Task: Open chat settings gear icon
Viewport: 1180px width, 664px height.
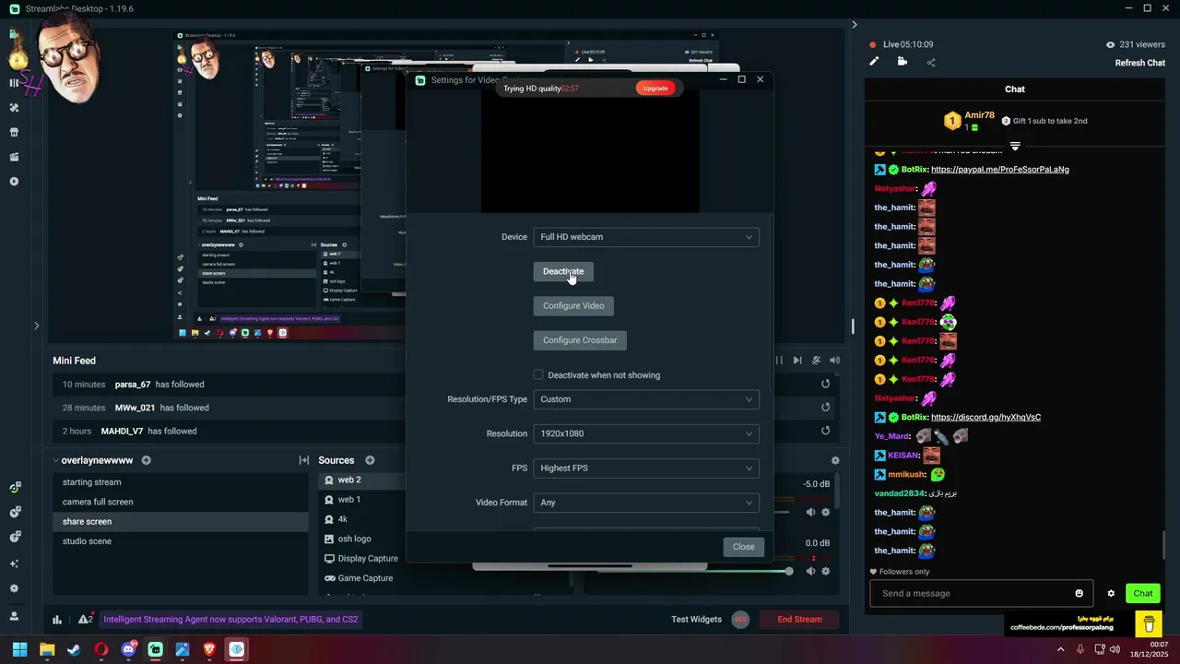Action: [x=1111, y=593]
